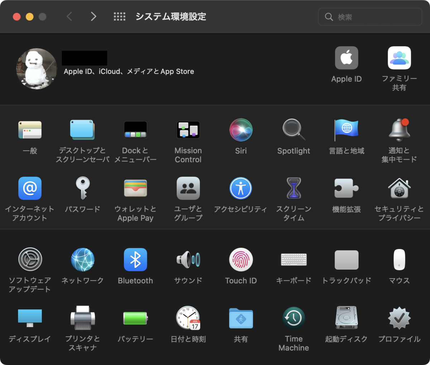Click Apple ID、iCloud、メディアとApp Store text
Viewport: 430px width, 365px height.
click(x=129, y=72)
